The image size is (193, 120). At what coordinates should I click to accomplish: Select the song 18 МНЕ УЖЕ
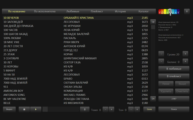coord(75,42)
